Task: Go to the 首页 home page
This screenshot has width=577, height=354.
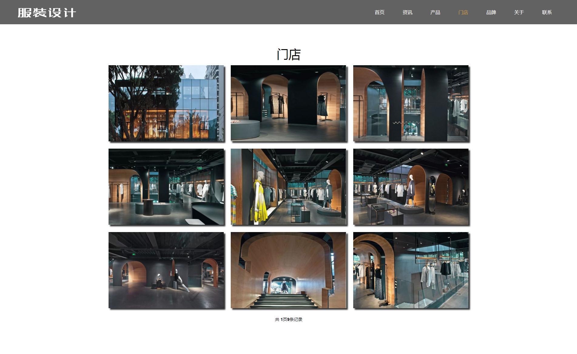Action: click(379, 12)
